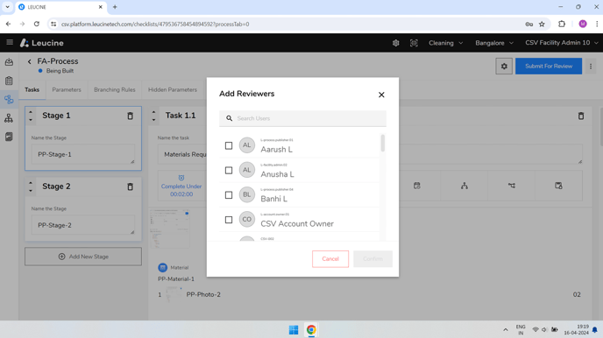This screenshot has width=603, height=338.
Task: Bookmark this page with the star
Action: tap(542, 25)
